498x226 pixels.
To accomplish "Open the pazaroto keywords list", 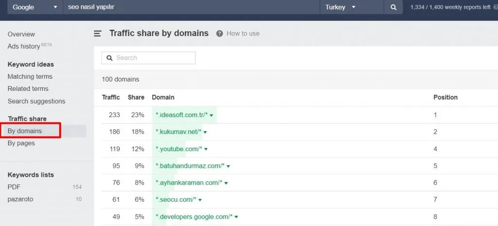I will (20, 199).
